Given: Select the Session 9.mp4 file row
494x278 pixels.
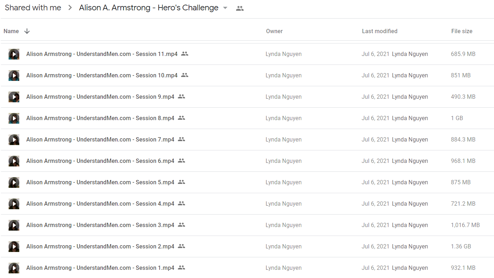Looking at the screenshot, I should [x=247, y=97].
